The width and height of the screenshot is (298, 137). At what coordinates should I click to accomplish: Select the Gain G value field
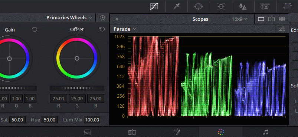[x=17, y=98]
